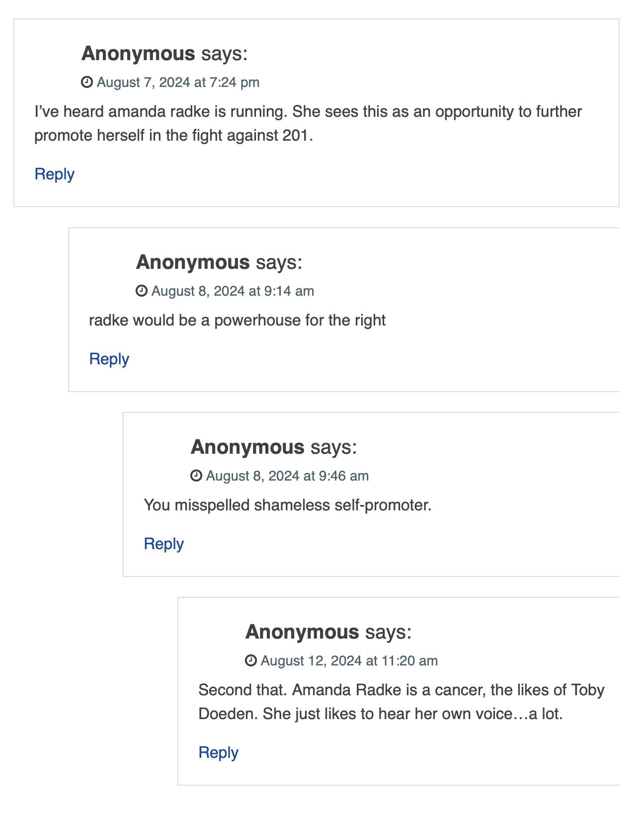Click clock icon beside August 7 timestamp
640x815 pixels.
87,82
